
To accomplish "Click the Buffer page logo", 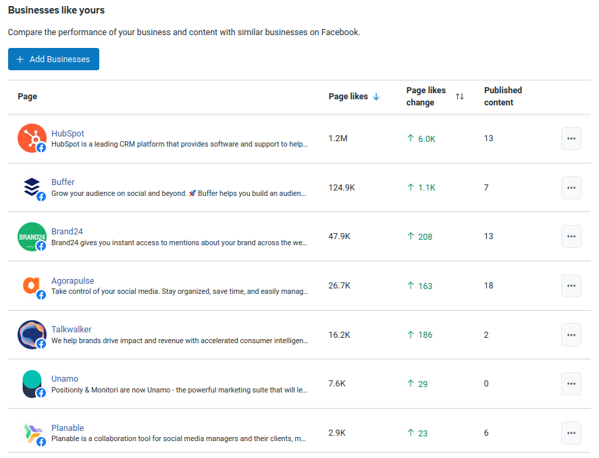I will [32, 188].
